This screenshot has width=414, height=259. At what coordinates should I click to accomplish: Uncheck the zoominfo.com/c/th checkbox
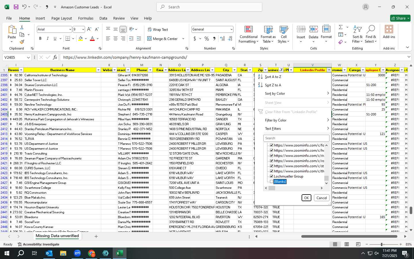coord(271,171)
